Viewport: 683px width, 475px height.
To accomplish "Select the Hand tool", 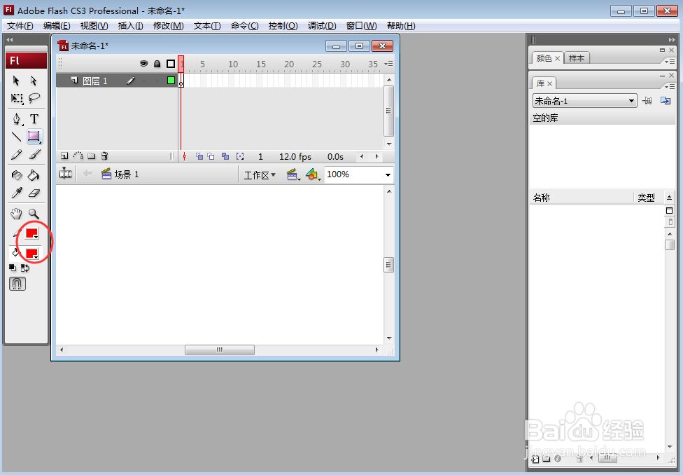I will (17, 213).
